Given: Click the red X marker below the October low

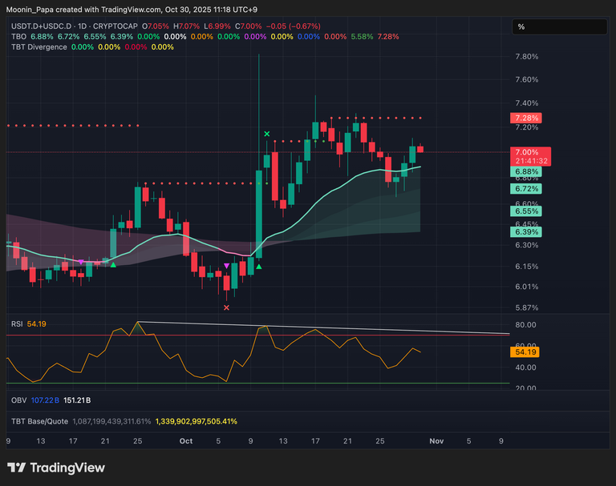Looking at the screenshot, I should (x=226, y=307).
